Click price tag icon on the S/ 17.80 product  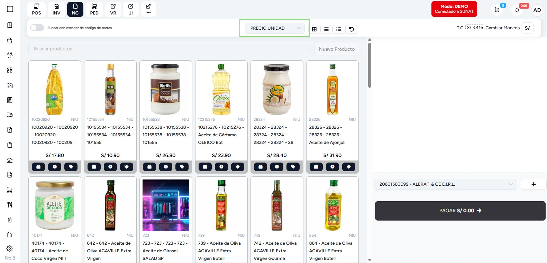click(x=71, y=167)
